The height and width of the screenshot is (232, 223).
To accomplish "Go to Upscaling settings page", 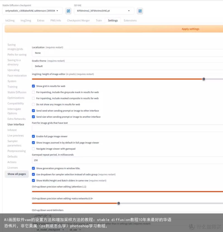I will (13, 70).
